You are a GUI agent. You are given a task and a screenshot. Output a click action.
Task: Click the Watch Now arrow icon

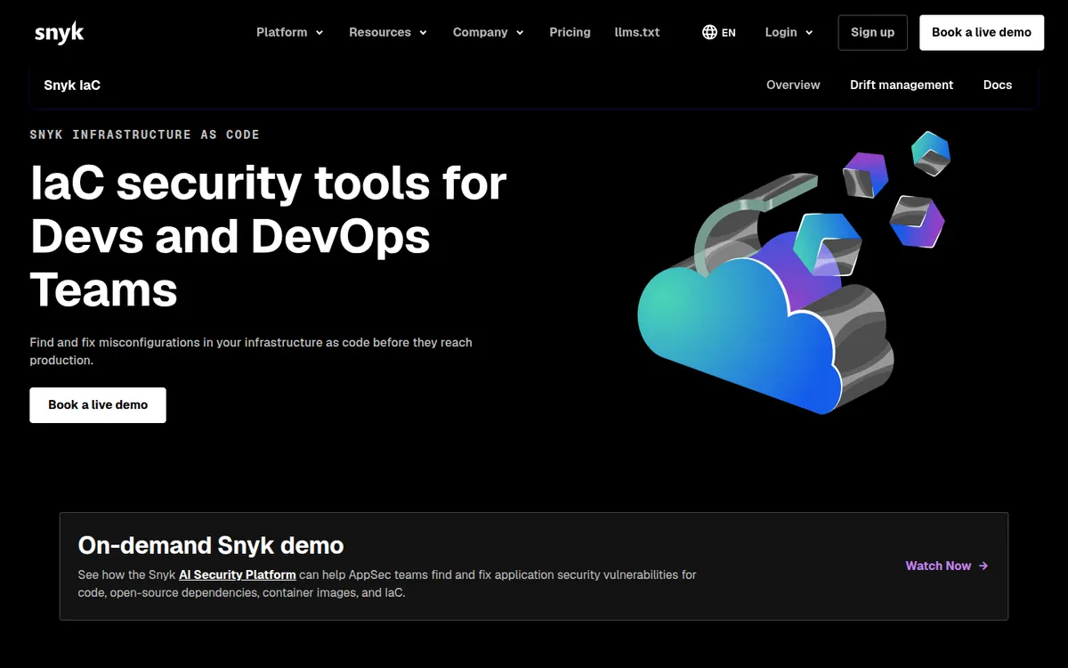(x=983, y=566)
